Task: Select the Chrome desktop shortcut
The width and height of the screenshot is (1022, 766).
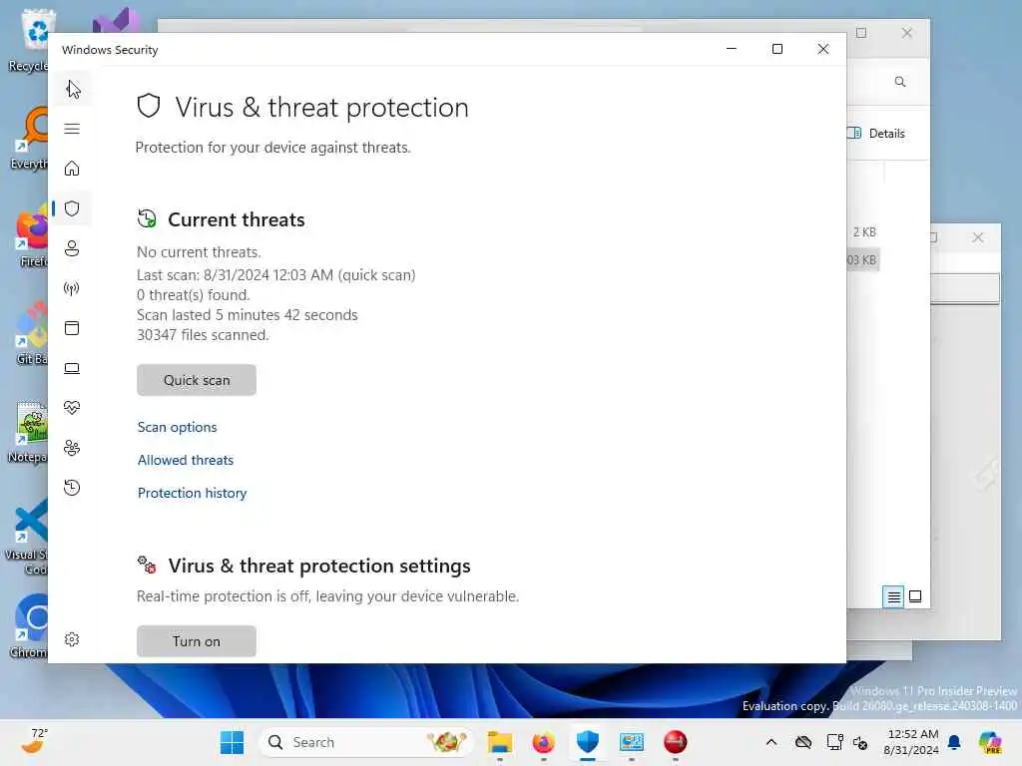Action: (29, 625)
